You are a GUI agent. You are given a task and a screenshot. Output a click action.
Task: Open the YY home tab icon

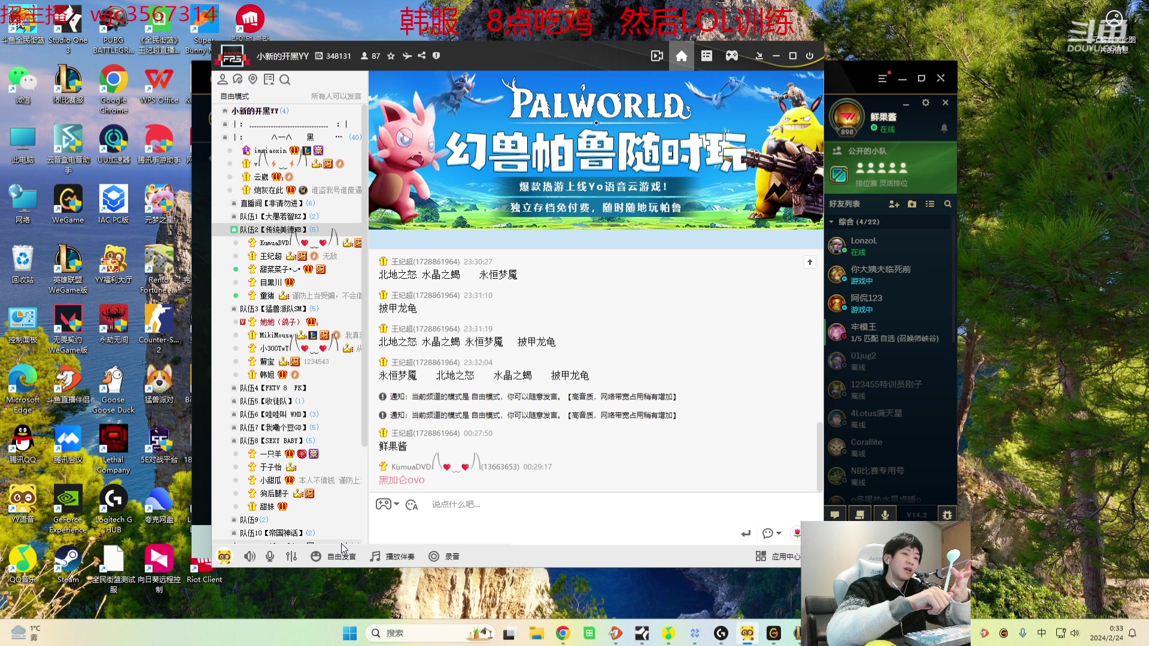pos(681,56)
